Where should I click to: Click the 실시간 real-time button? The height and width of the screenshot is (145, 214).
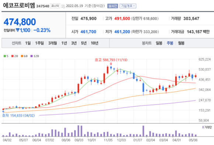[x=113, y=6]
